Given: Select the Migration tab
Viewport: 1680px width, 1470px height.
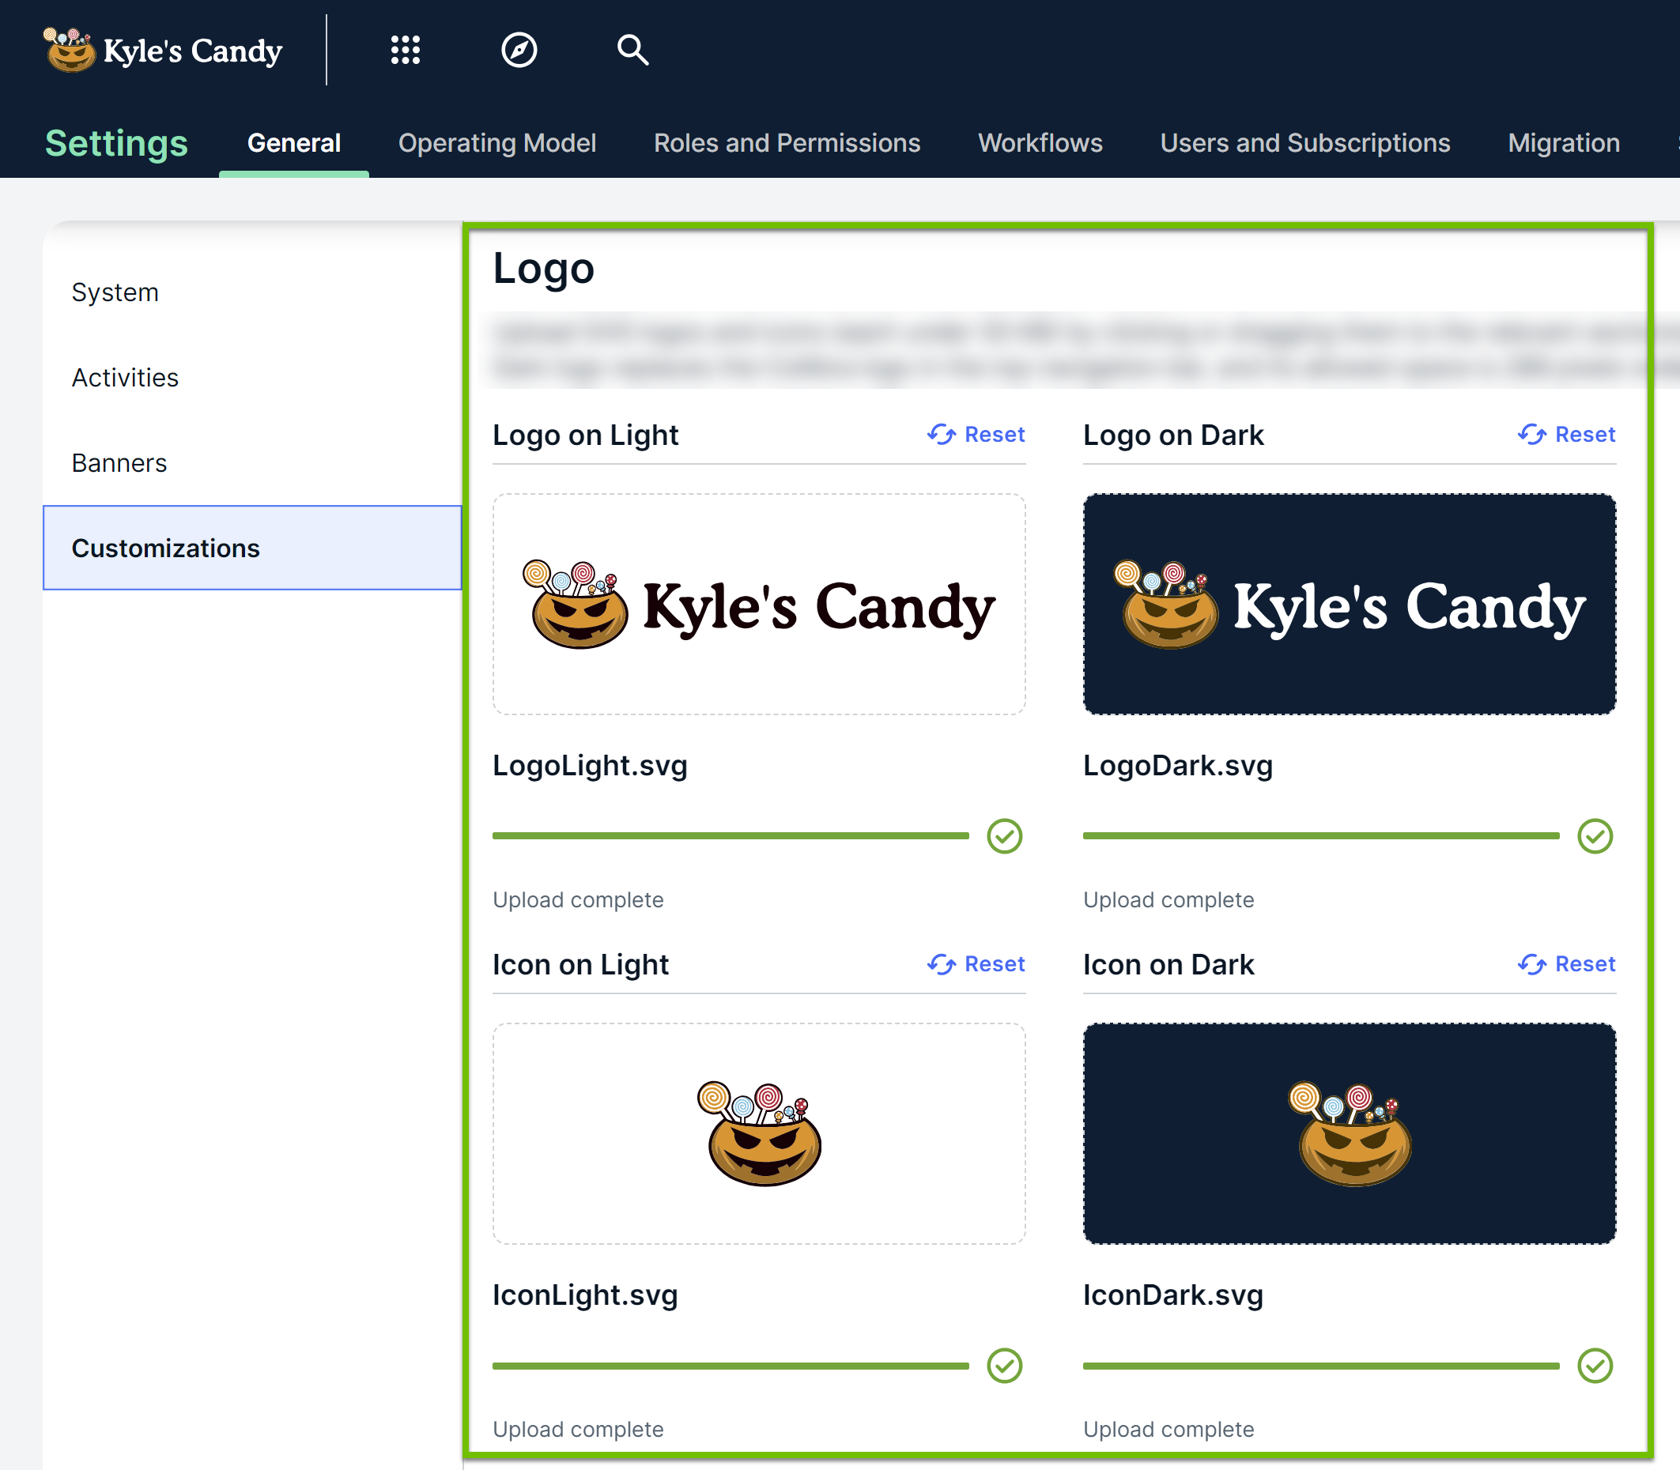Looking at the screenshot, I should tap(1563, 143).
